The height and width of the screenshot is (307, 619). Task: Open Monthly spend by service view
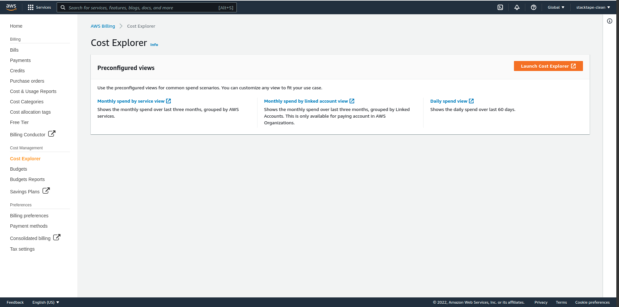[x=131, y=101]
